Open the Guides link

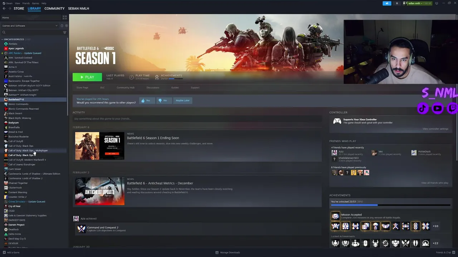[x=175, y=87]
